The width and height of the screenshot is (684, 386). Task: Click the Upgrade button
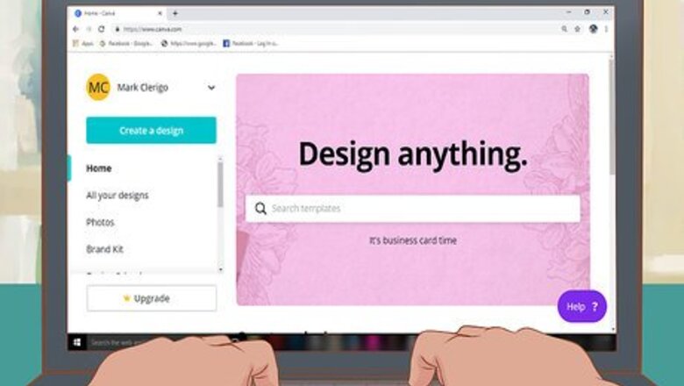[x=152, y=298]
